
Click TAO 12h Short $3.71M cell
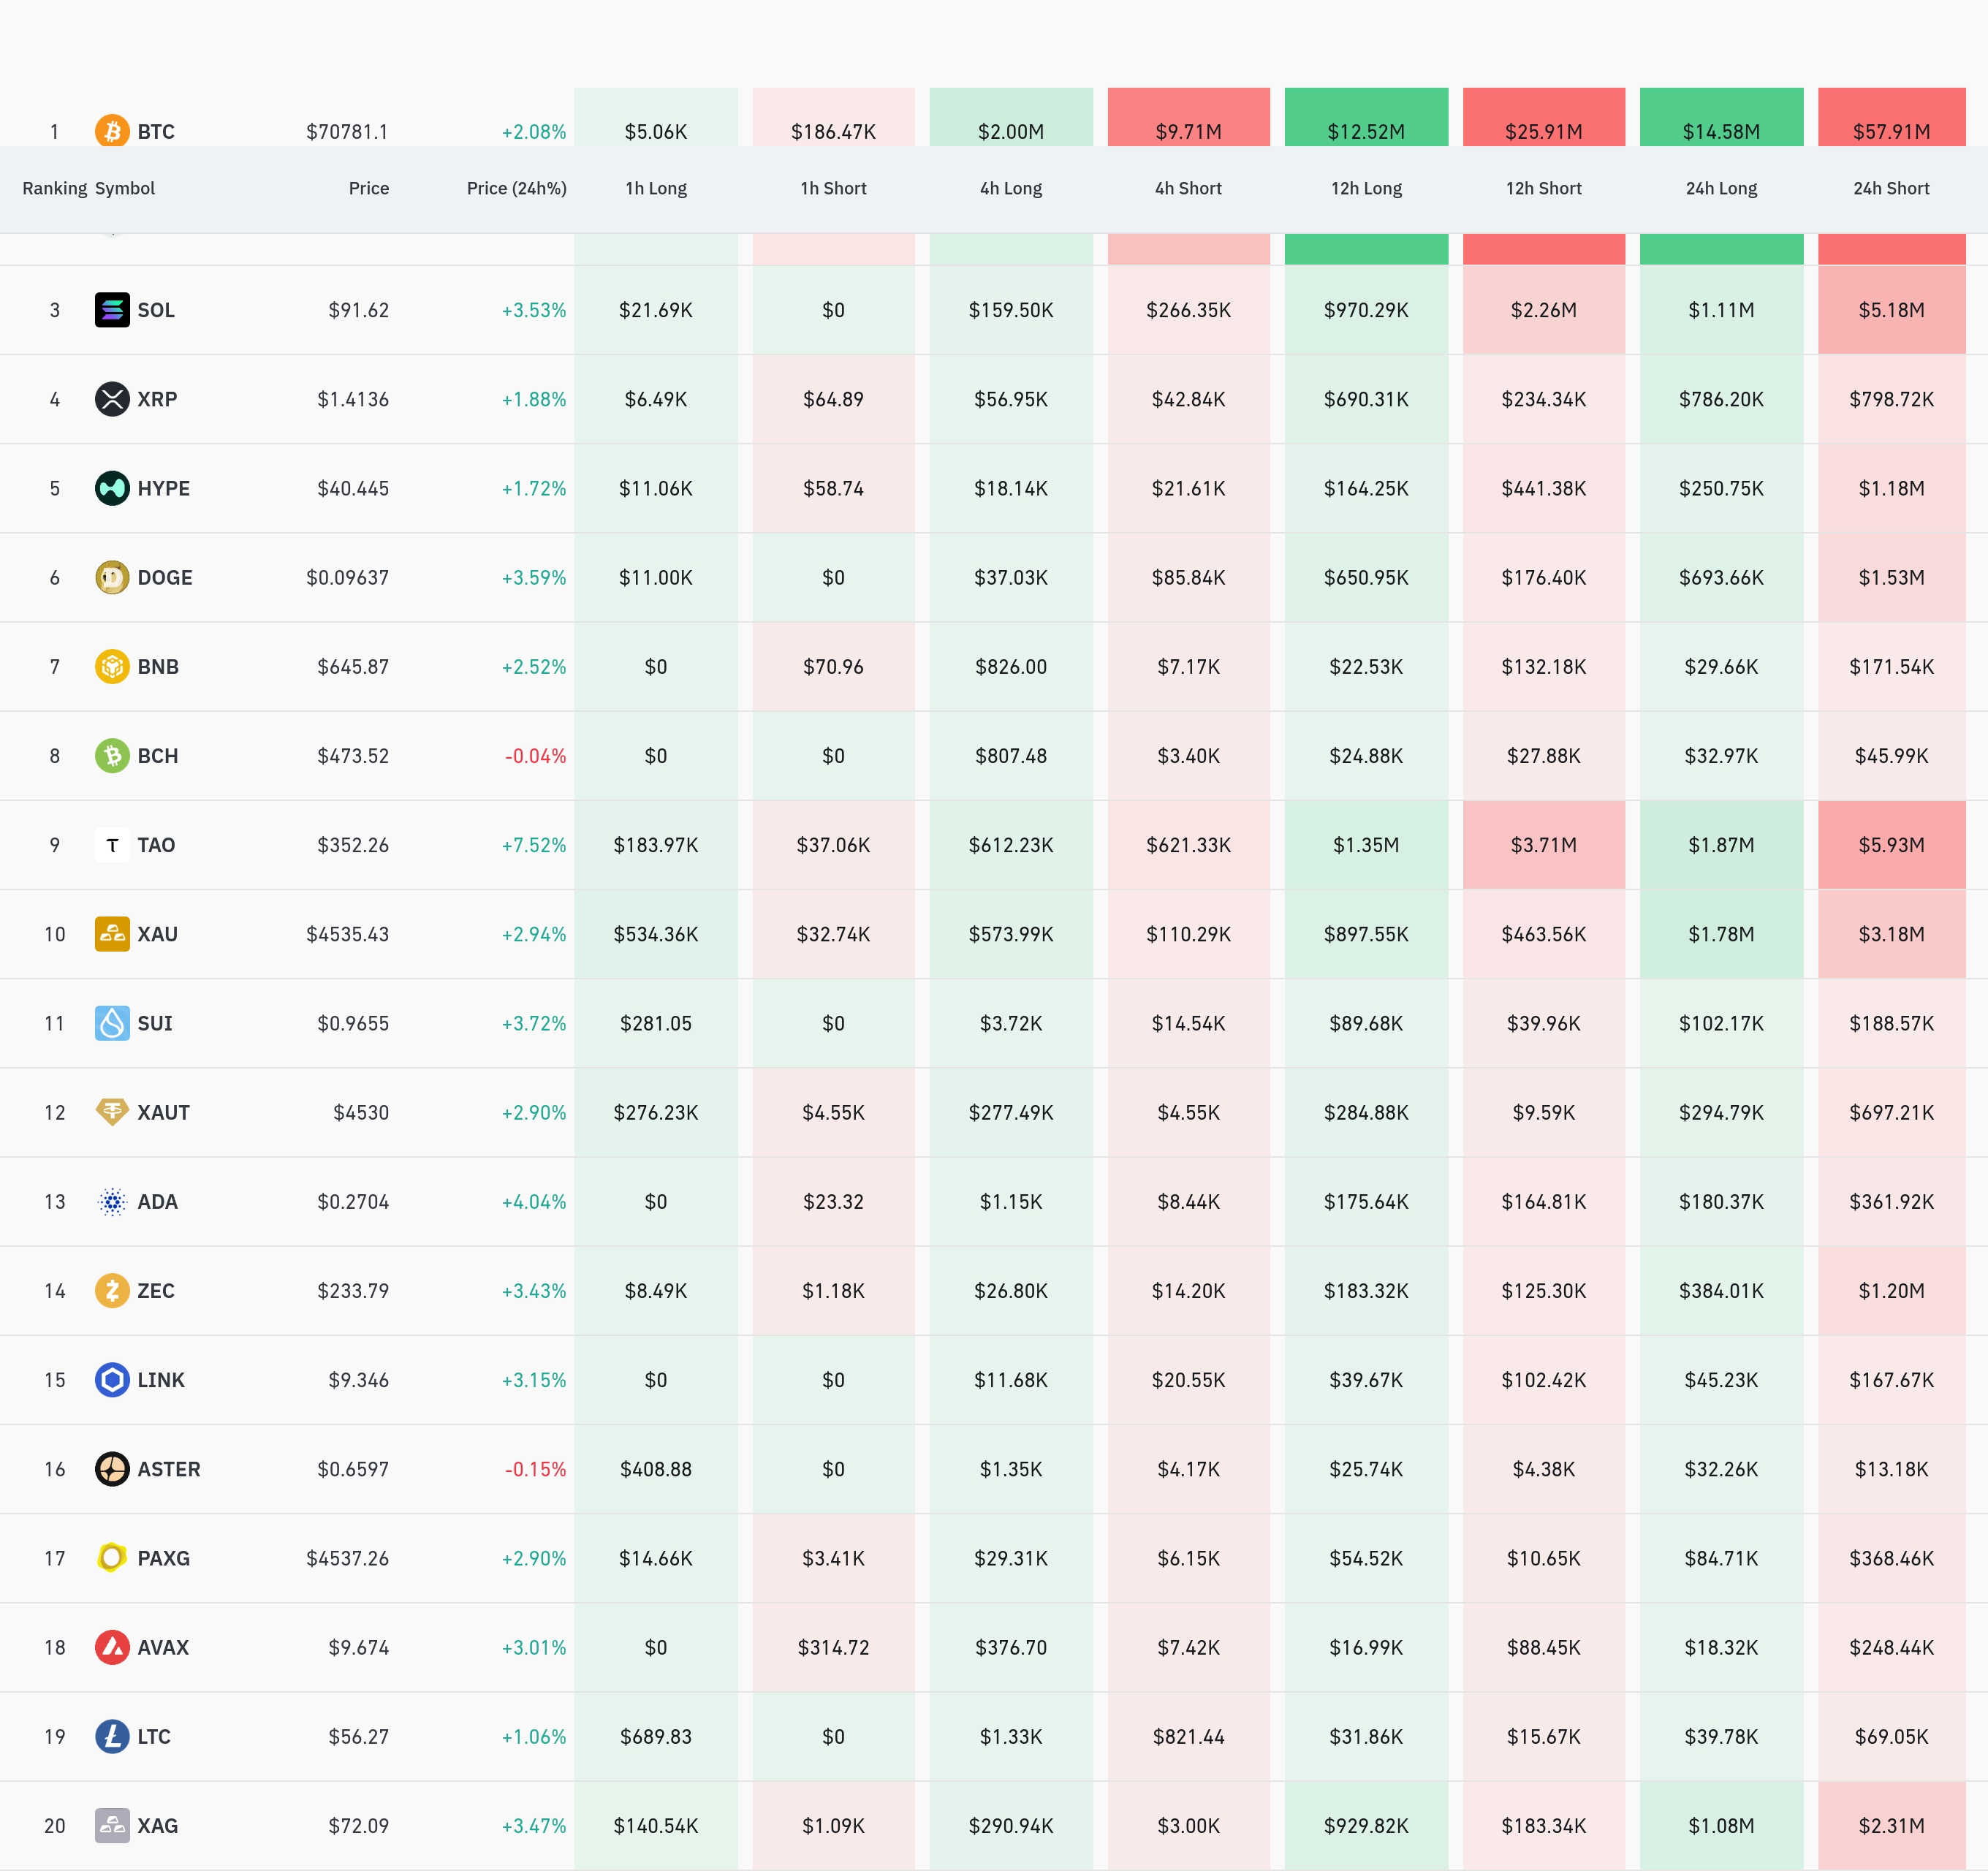1543,845
